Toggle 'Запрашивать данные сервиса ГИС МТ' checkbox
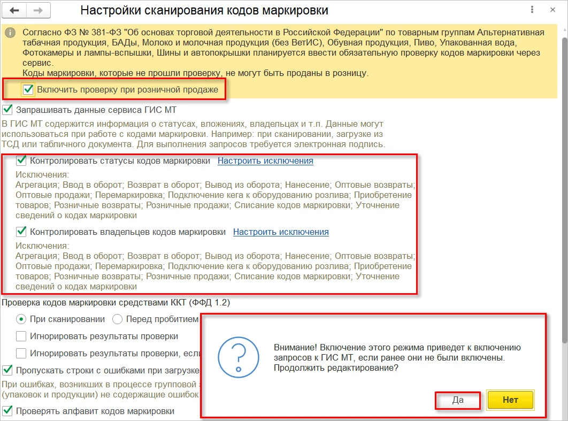568x421 pixels. pyautogui.click(x=7, y=110)
